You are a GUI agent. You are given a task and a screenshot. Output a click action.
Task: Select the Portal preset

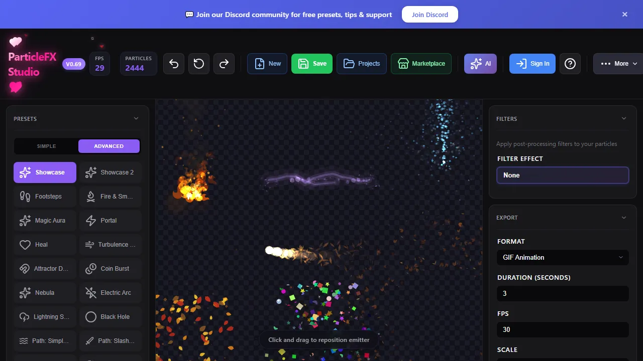110,220
